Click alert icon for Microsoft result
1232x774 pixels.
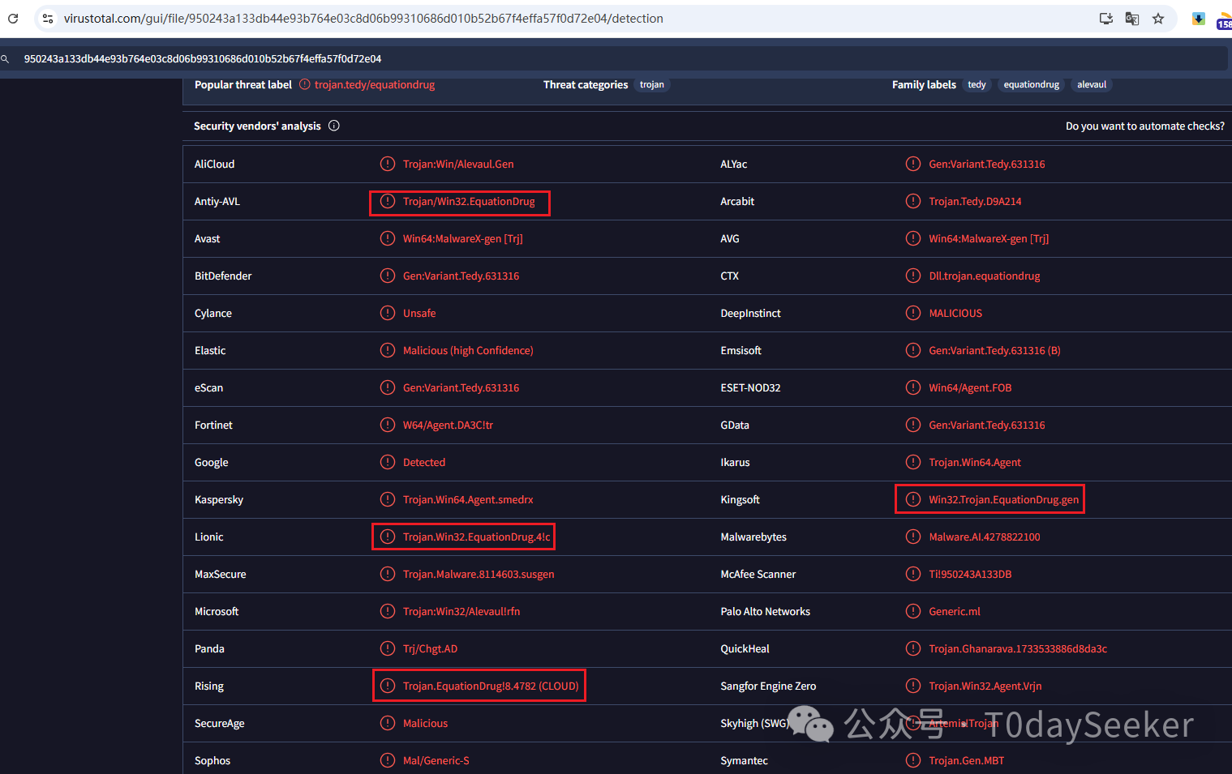(388, 611)
